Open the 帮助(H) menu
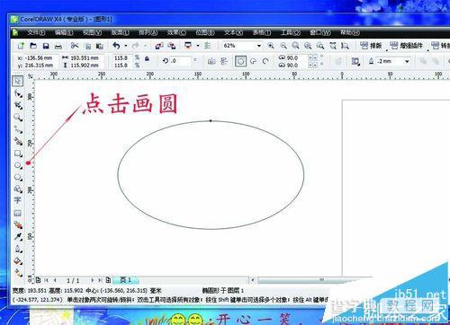 [350, 32]
